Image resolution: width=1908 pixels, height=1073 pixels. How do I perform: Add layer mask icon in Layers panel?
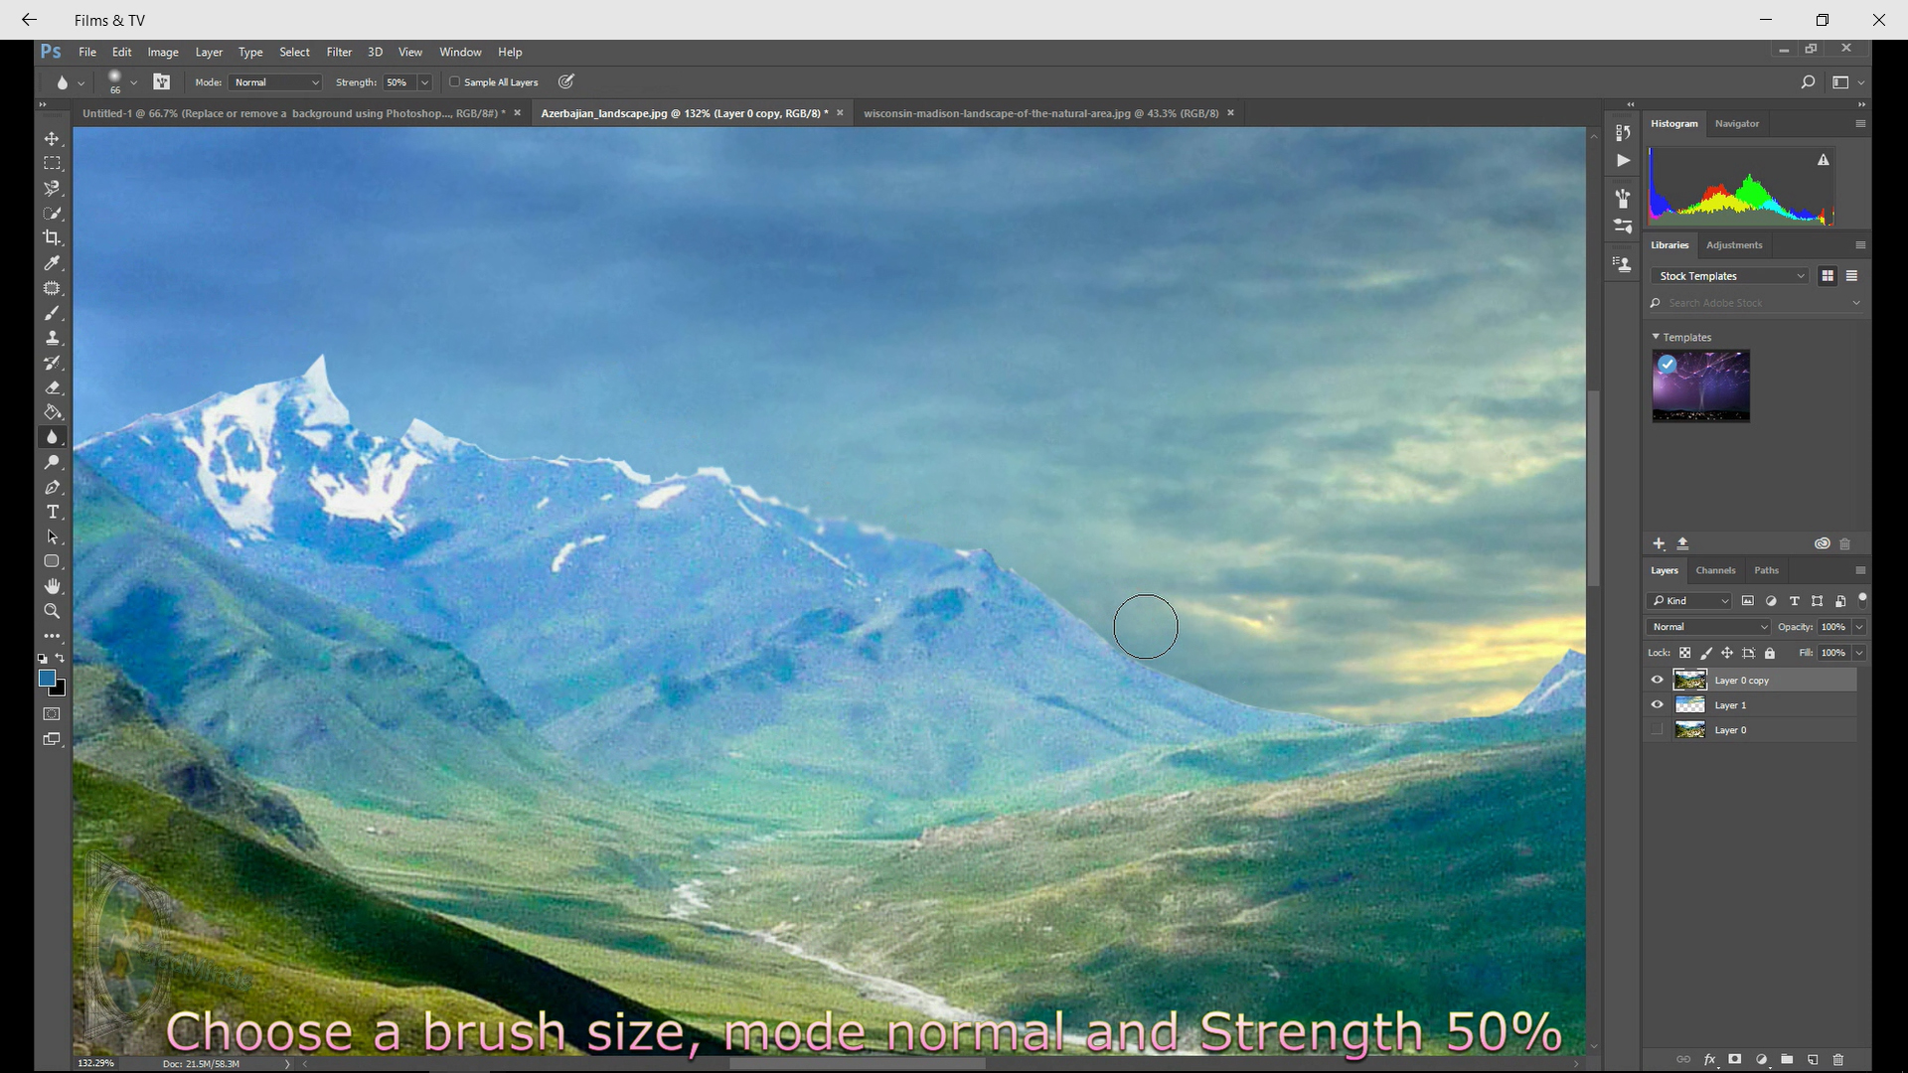(x=1735, y=1059)
